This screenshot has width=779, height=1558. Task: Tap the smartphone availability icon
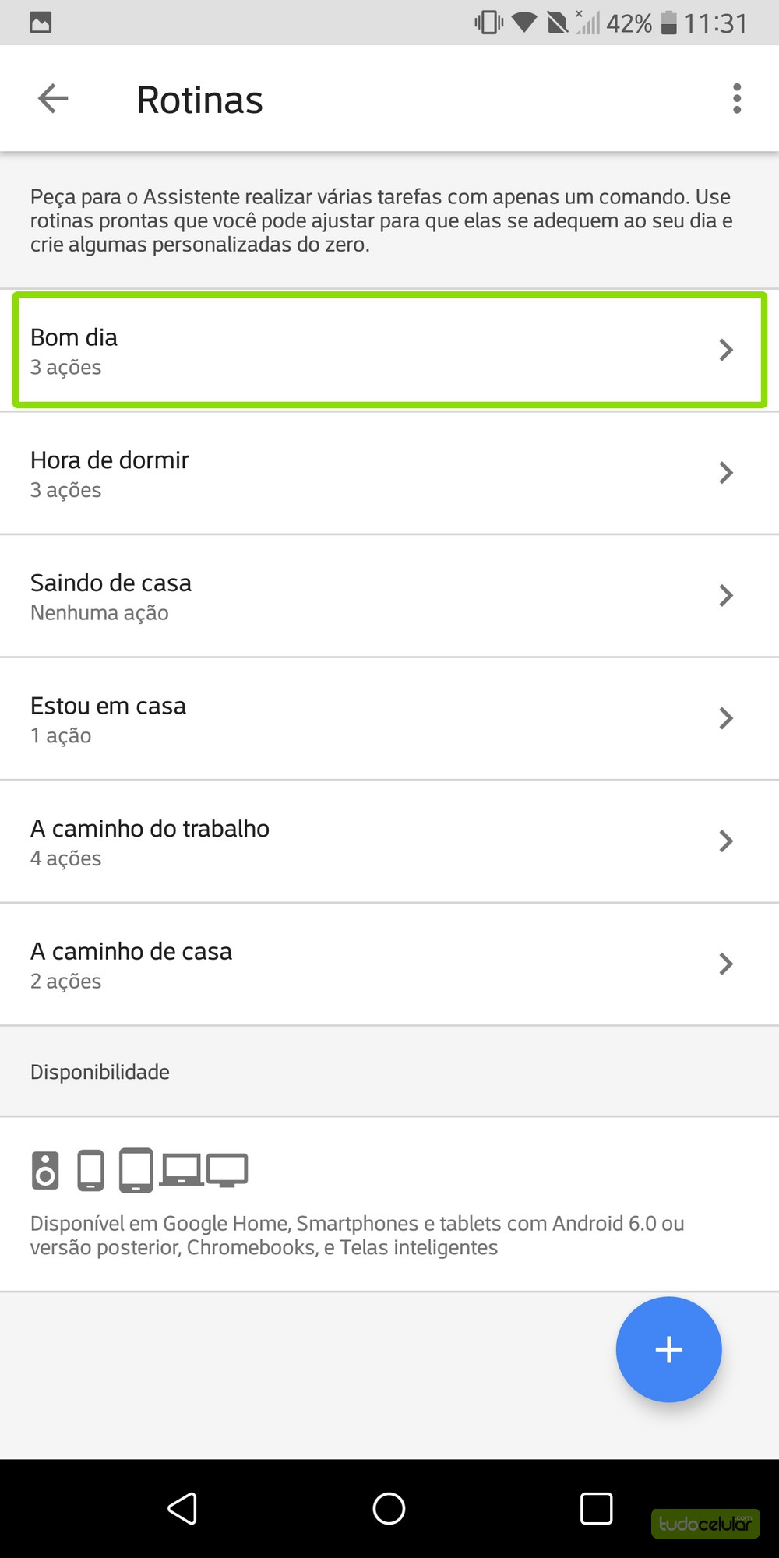[91, 1170]
